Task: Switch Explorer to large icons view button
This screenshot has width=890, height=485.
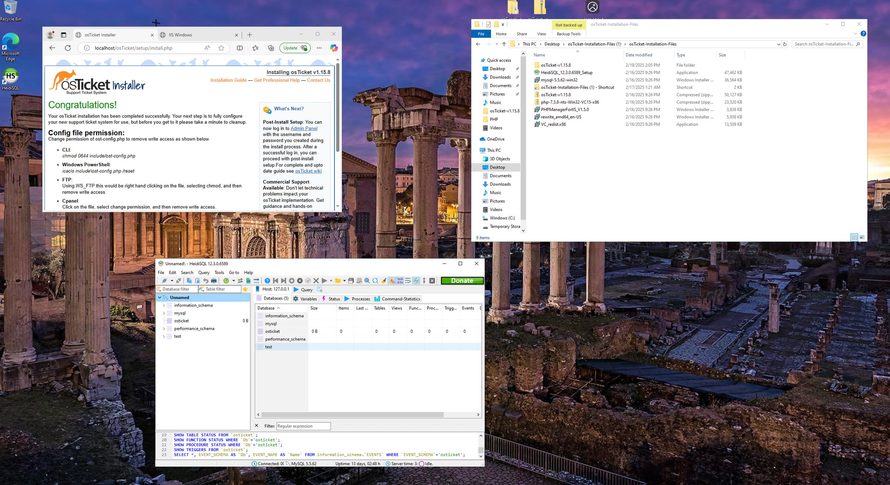Action: click(862, 237)
